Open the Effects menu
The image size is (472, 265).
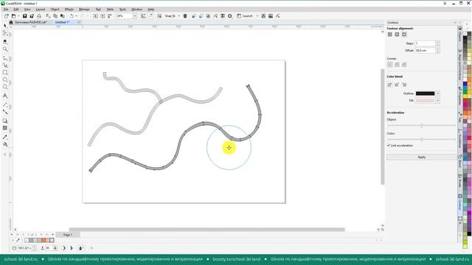(69, 10)
